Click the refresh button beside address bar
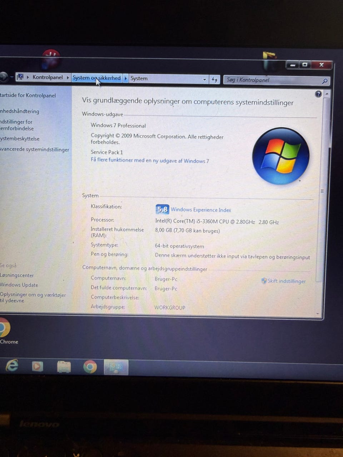The image size is (343, 457). pyautogui.click(x=214, y=79)
